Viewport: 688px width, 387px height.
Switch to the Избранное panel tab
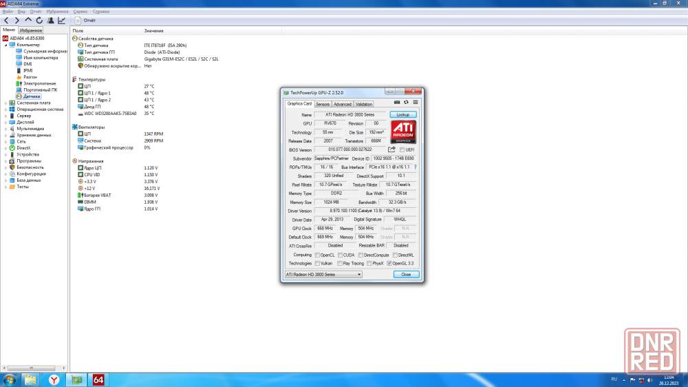coord(31,30)
